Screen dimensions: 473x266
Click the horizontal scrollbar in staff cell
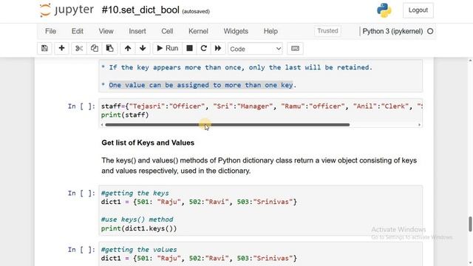(228, 125)
